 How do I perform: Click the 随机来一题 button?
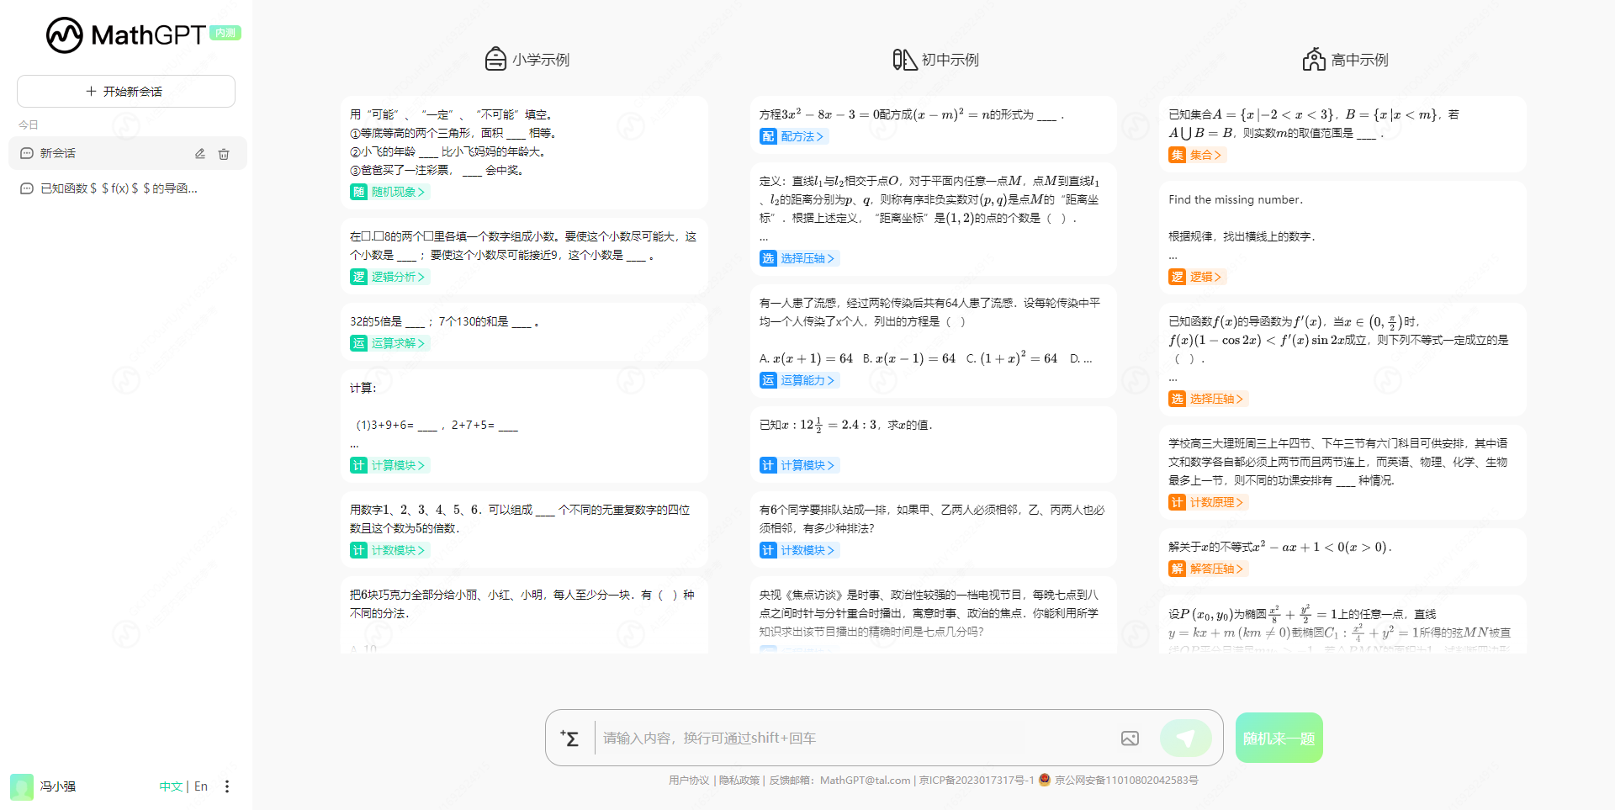tap(1279, 739)
